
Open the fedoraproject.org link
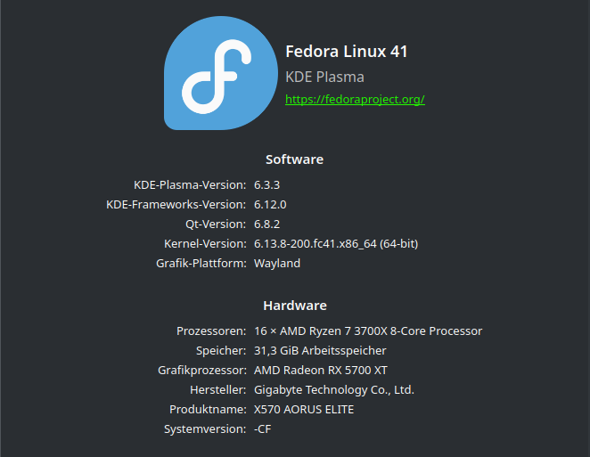[355, 99]
